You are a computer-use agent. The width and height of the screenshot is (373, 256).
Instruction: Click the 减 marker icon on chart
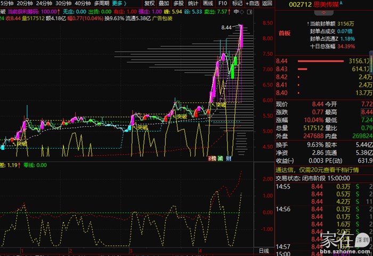coord(220,158)
